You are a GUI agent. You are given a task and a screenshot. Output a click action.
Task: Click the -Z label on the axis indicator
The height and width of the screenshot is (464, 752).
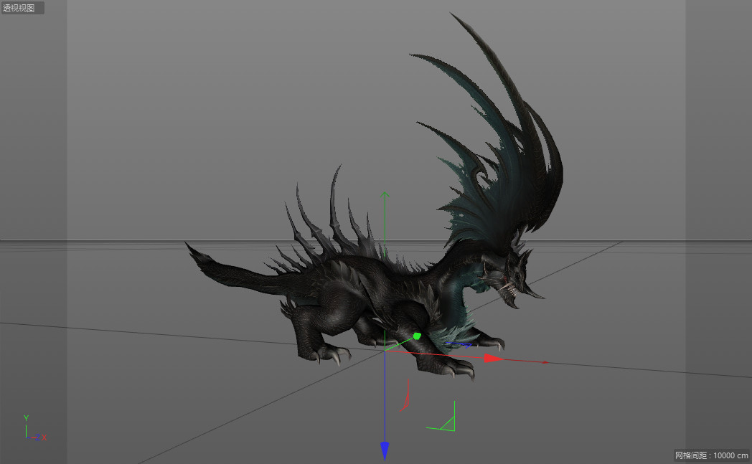pos(37,437)
